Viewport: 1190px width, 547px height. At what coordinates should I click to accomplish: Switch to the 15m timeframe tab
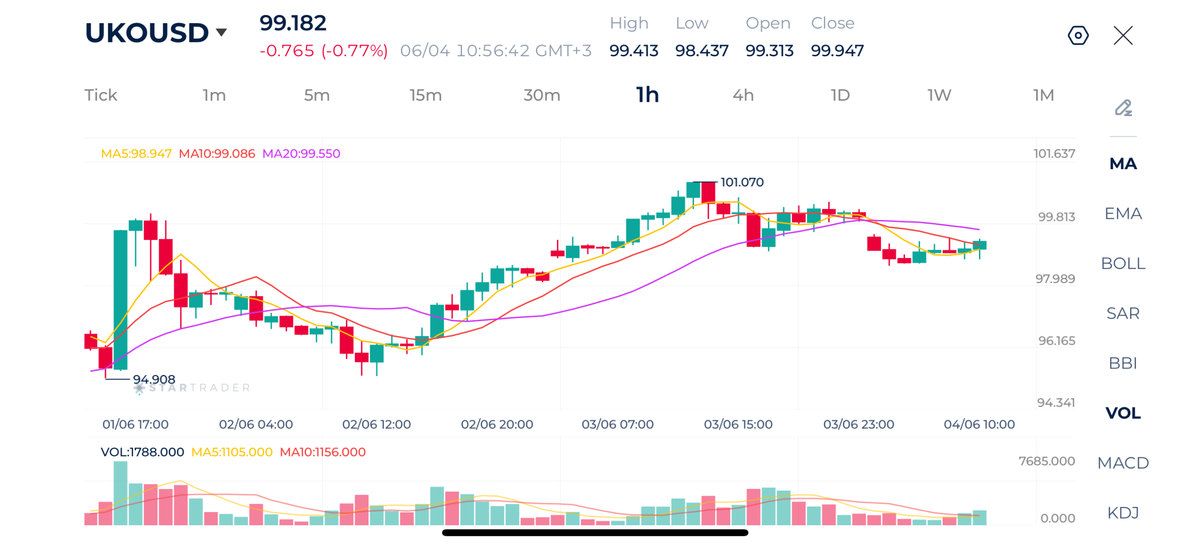(425, 95)
